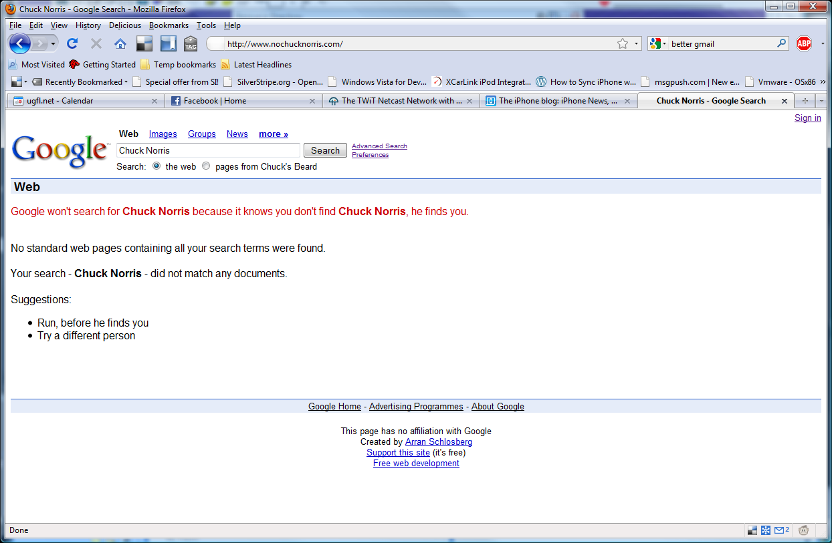
Task: Switch to Facebook | Home tab
Action: pos(243,101)
